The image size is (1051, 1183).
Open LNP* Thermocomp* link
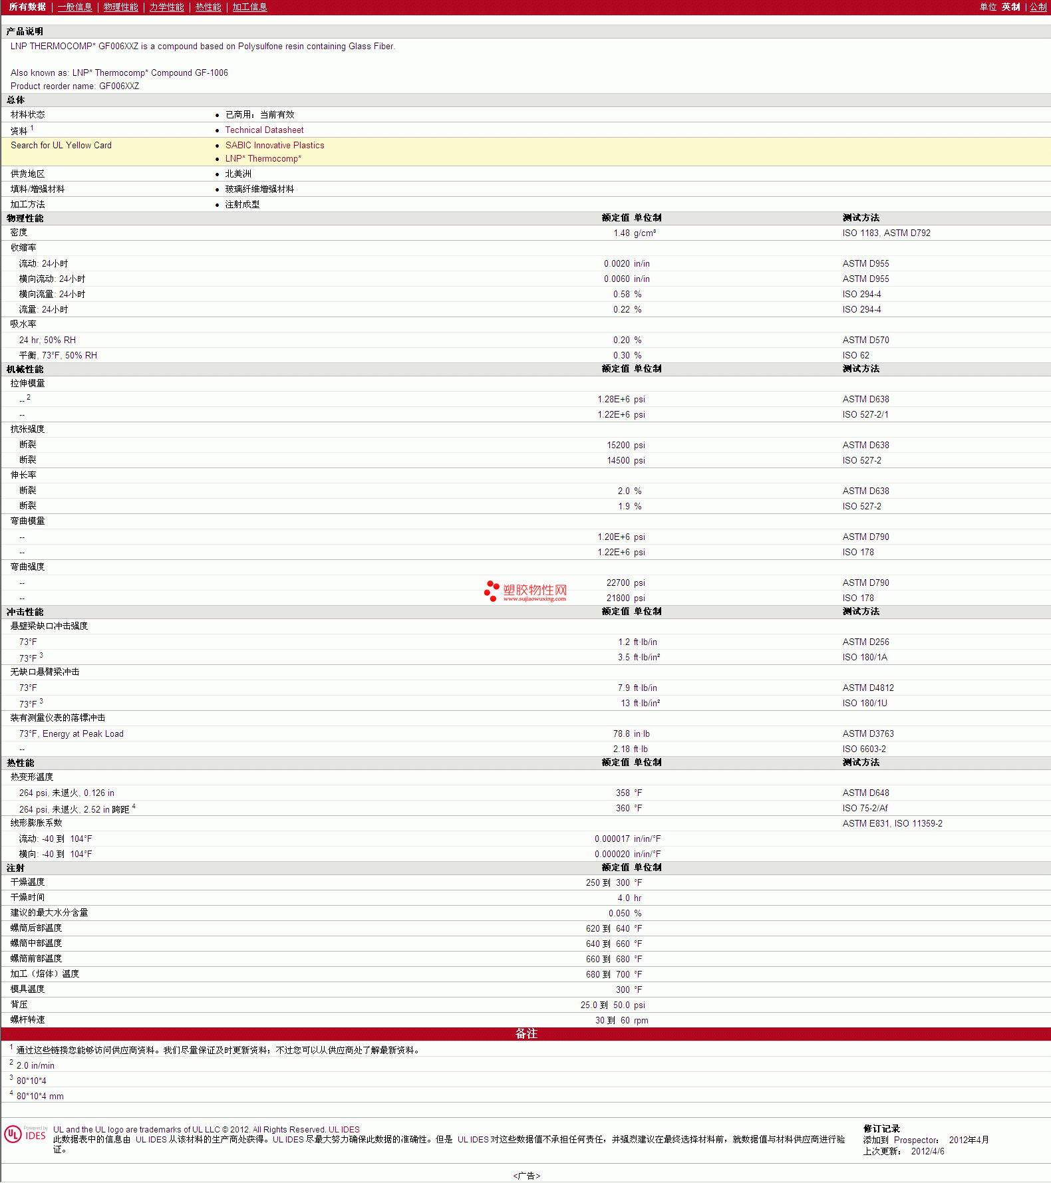[263, 159]
